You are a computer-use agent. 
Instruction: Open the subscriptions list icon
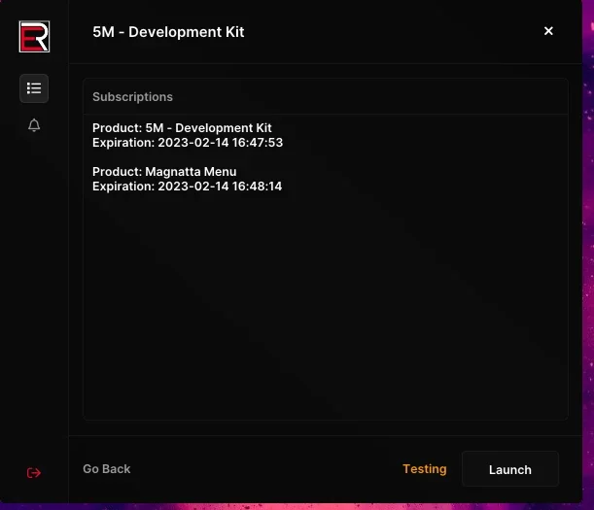34,88
